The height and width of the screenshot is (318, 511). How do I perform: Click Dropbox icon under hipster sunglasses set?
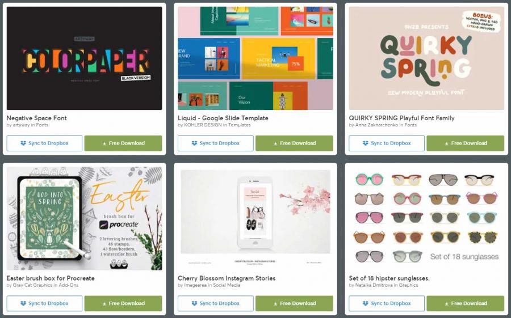[x=365, y=303]
